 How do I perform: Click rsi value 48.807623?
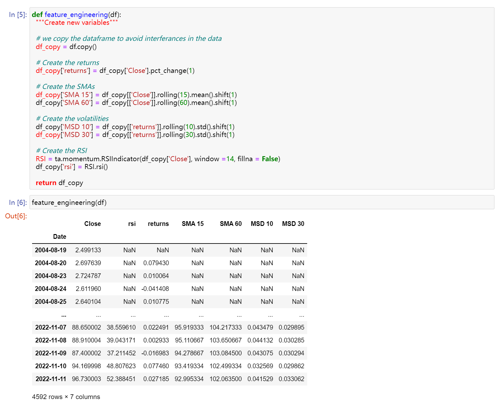pos(121,366)
